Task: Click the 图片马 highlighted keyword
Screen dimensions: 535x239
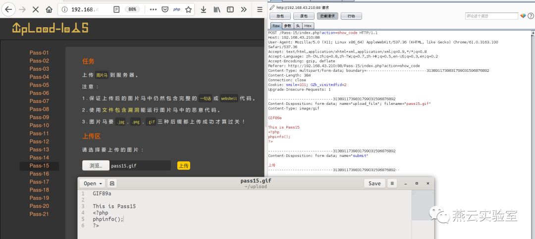Action: pyautogui.click(x=102, y=75)
